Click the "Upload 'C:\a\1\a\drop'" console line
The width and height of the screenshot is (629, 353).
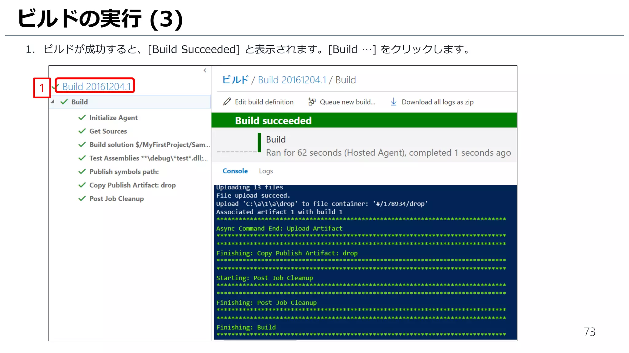tap(322, 204)
